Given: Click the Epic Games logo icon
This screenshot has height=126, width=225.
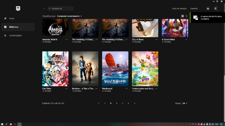Looking at the screenshot, I should tap(18, 8).
